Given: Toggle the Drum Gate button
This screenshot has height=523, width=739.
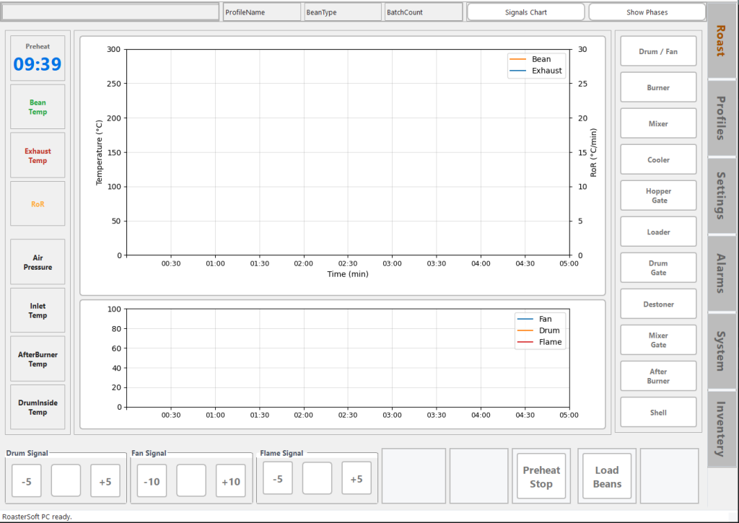Looking at the screenshot, I should pos(658,268).
